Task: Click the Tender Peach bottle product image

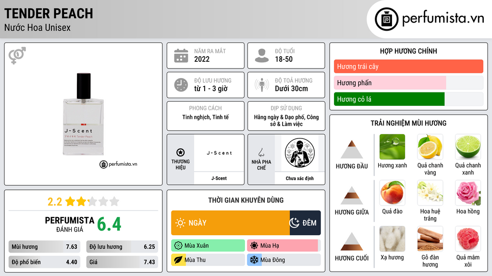Action: click(84, 114)
